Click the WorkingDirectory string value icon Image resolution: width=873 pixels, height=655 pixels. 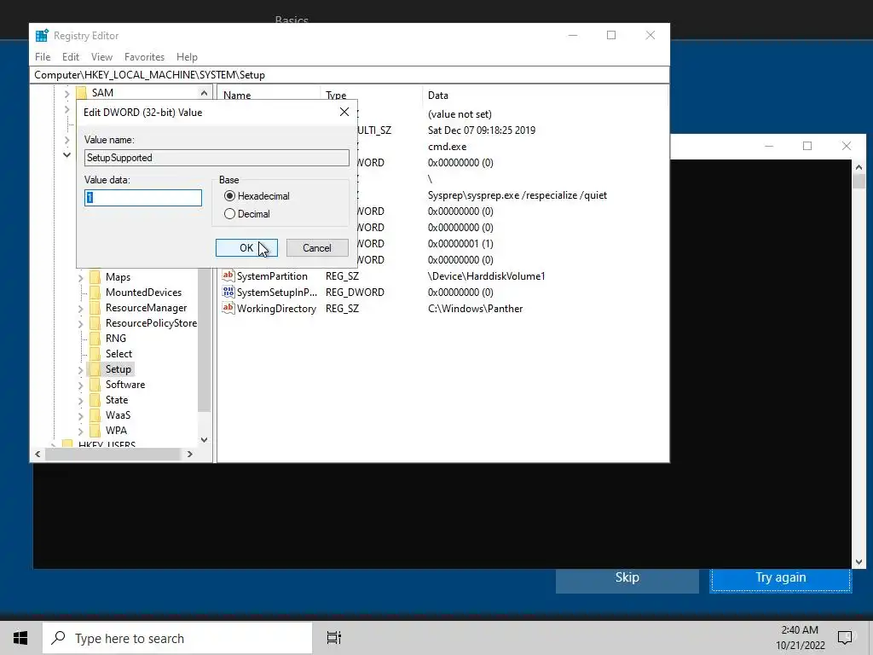coord(228,308)
